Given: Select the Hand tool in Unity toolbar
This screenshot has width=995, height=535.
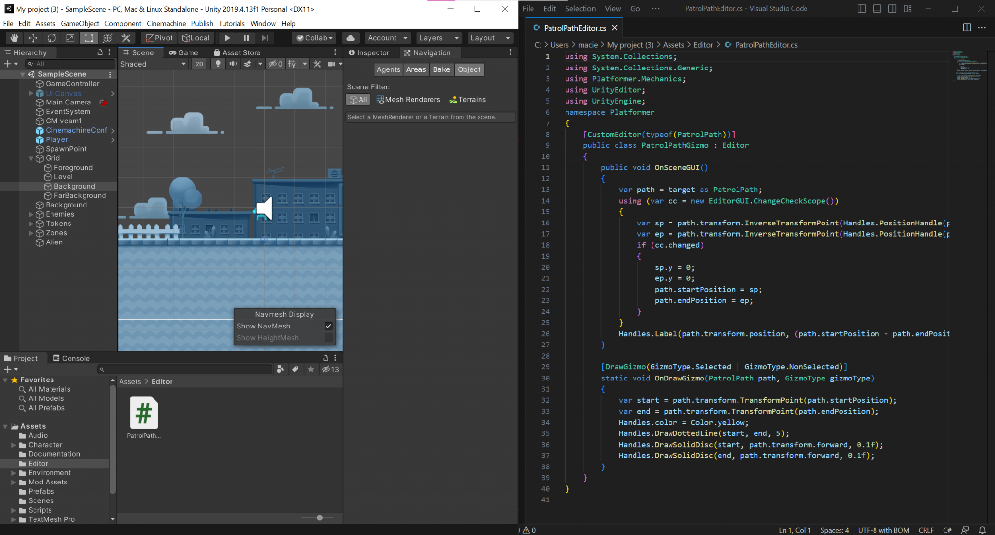Looking at the screenshot, I should point(14,37).
